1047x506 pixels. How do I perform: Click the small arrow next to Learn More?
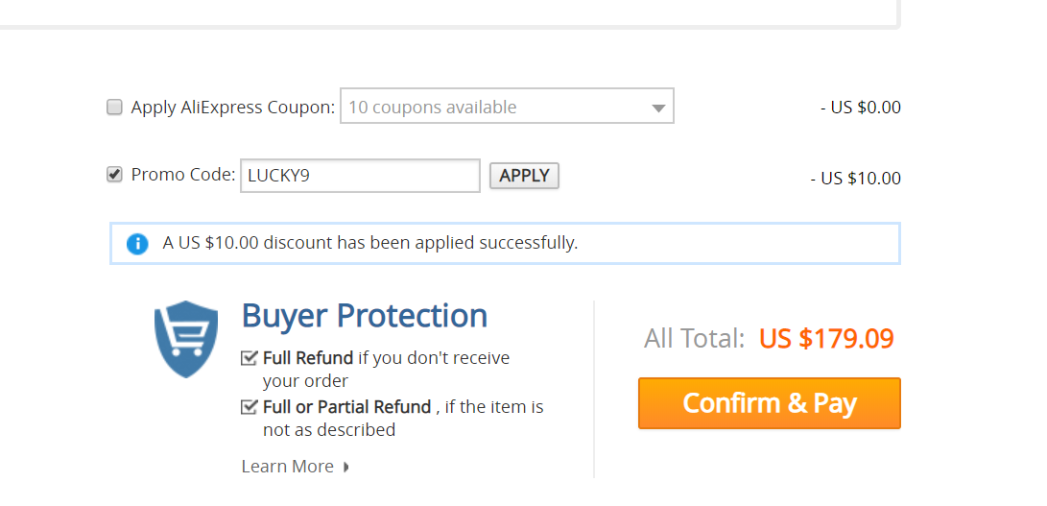click(x=345, y=467)
